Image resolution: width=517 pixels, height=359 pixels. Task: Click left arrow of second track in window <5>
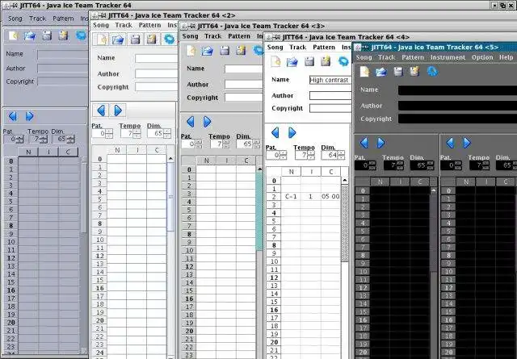coord(450,143)
